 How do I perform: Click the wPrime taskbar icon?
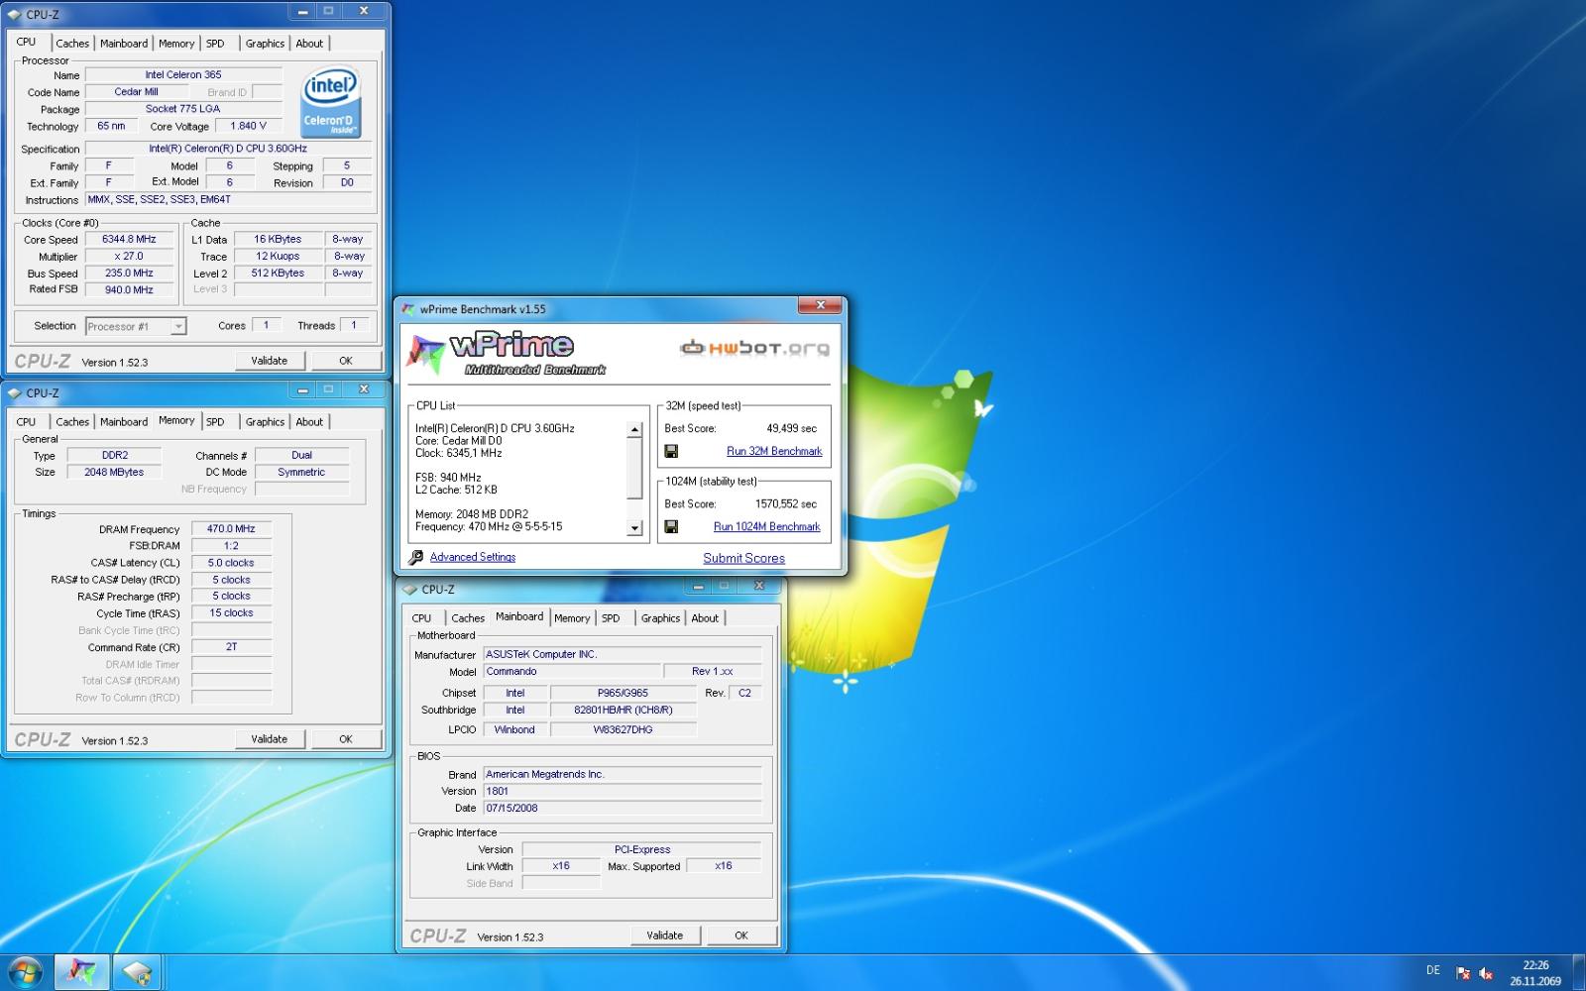pyautogui.click(x=81, y=972)
